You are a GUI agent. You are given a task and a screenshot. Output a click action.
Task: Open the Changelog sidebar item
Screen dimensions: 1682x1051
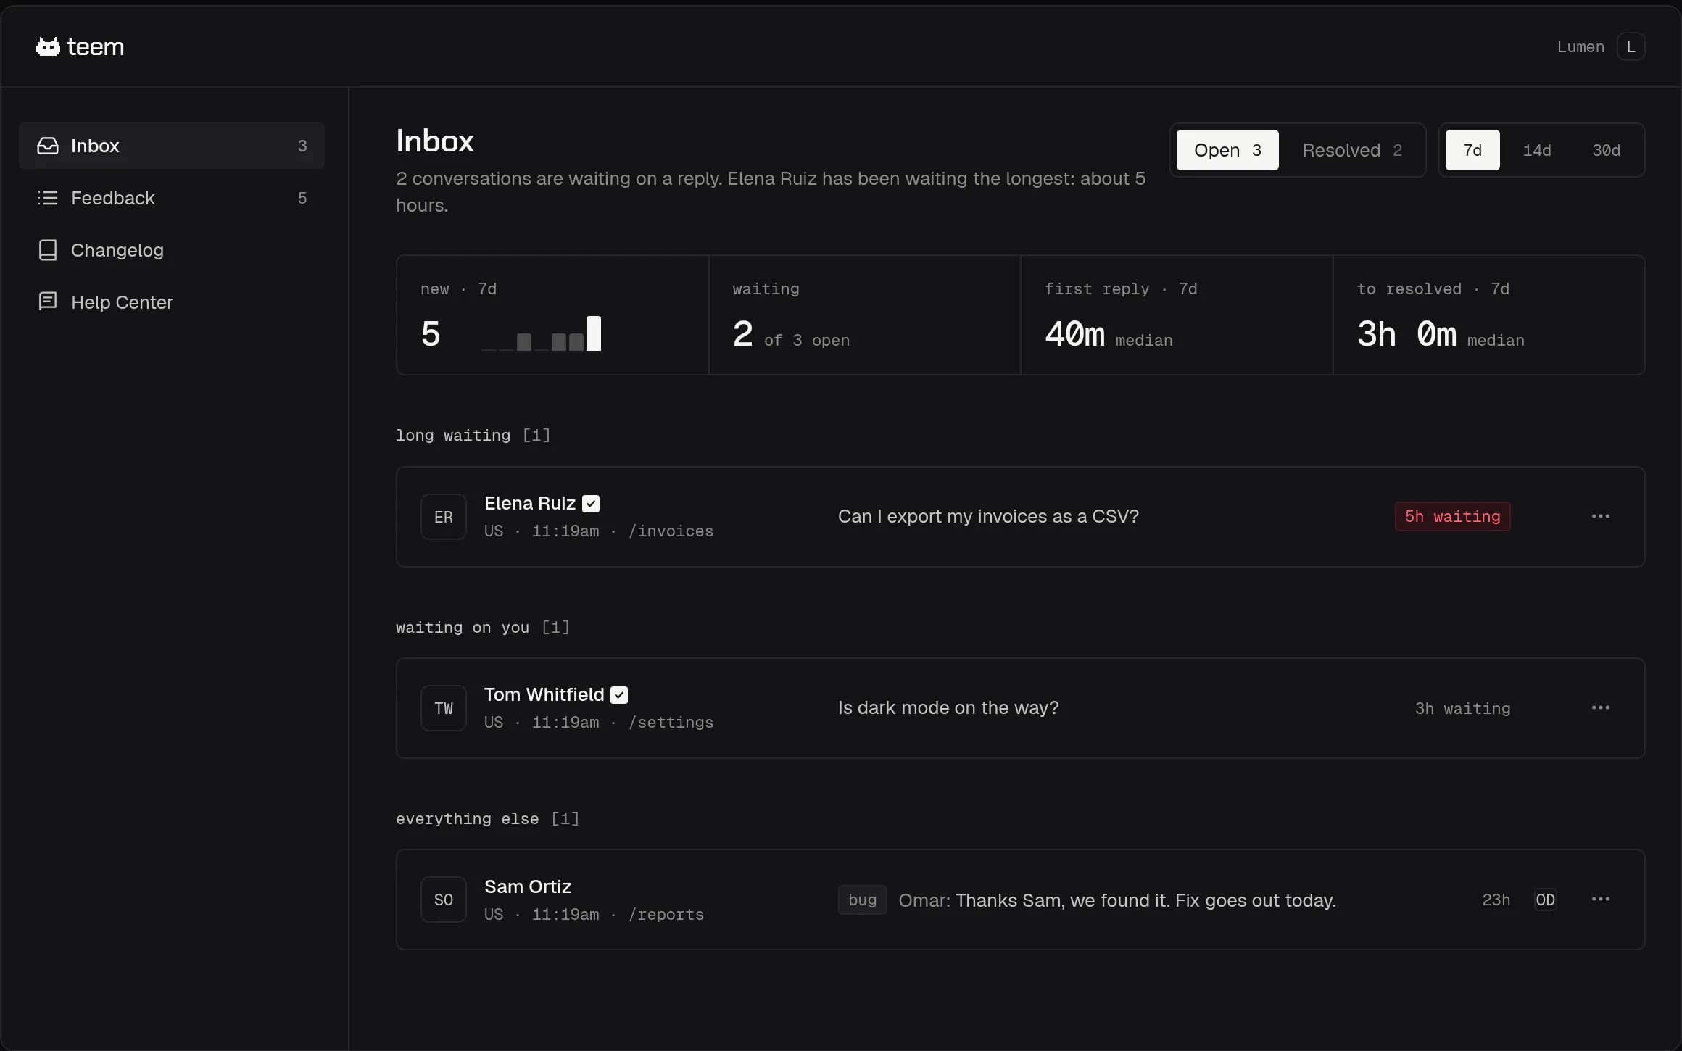point(172,250)
